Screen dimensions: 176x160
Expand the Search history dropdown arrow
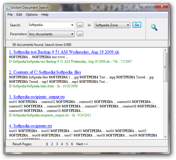point(72,25)
